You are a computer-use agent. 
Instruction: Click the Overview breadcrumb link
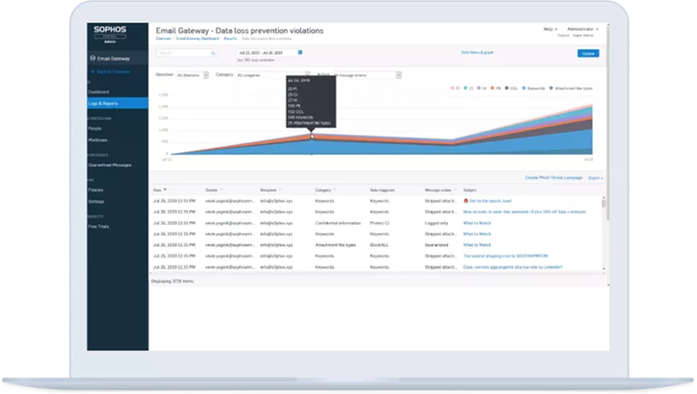[164, 39]
